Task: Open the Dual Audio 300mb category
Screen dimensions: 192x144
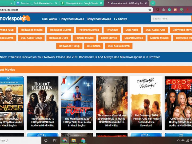Action: (119, 46)
